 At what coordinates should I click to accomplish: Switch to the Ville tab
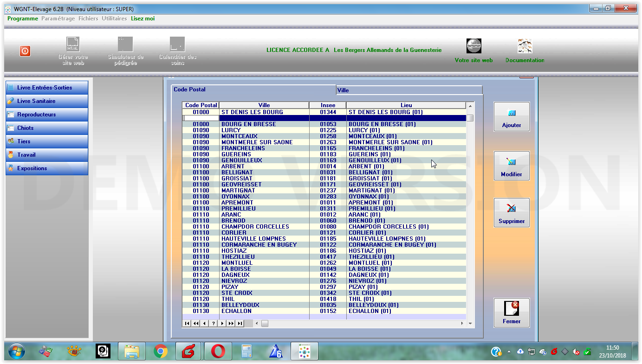click(409, 90)
